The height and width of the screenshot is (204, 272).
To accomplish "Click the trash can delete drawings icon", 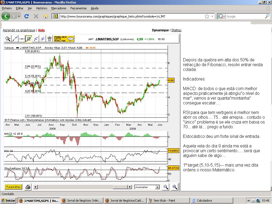I will [x=49, y=39].
